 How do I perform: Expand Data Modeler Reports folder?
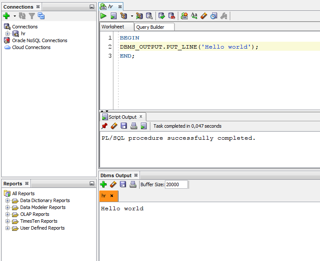point(8,208)
